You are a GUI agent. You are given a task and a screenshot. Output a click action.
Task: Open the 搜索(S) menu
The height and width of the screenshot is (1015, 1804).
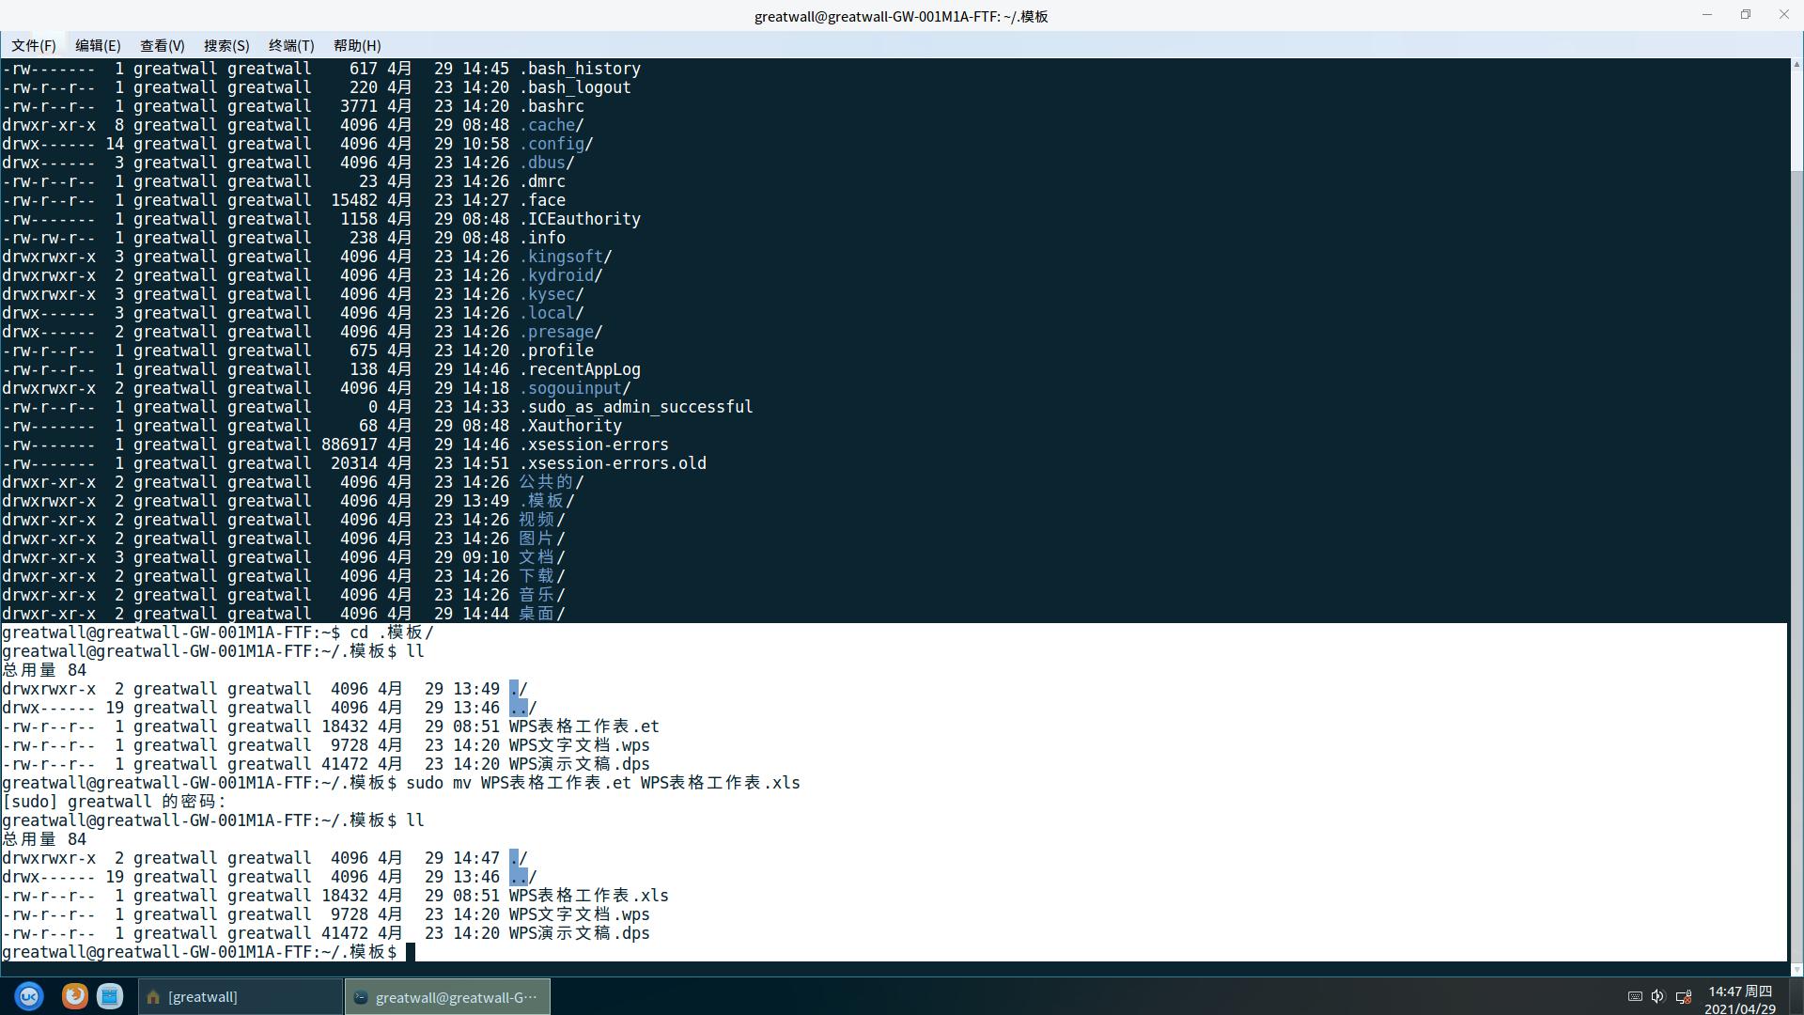pyautogui.click(x=226, y=45)
